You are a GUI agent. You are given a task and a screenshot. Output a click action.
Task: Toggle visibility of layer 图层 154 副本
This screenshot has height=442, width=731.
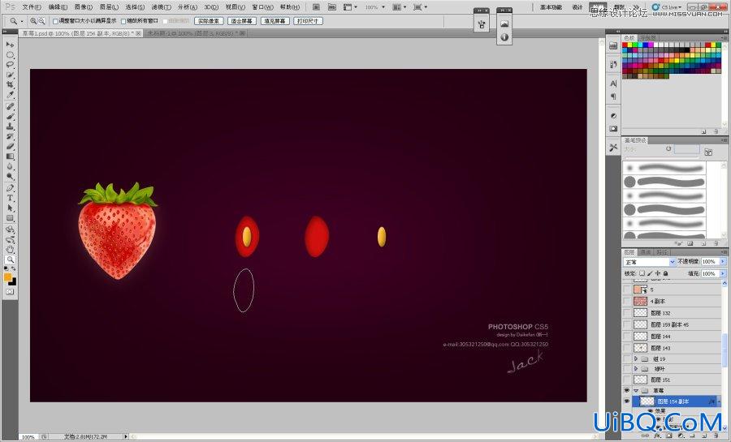(x=626, y=401)
